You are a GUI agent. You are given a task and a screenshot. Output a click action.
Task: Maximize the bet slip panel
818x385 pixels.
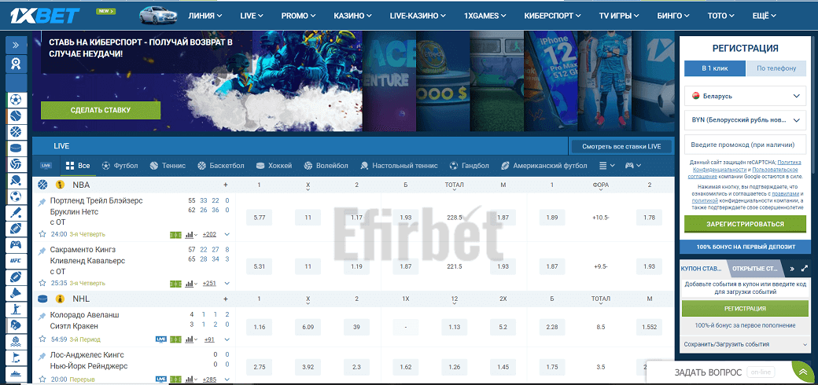tap(805, 269)
